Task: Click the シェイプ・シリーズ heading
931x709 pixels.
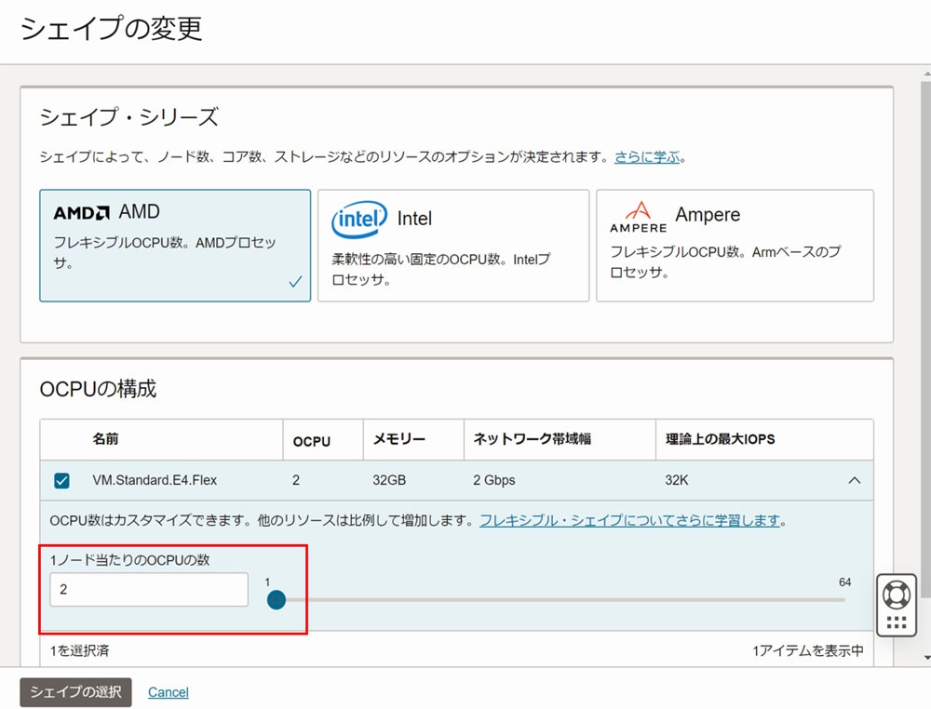Action: coord(129,116)
